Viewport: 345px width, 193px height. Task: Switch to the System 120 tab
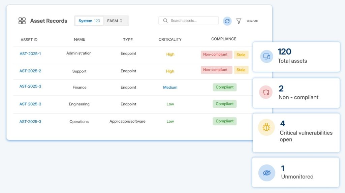(89, 21)
